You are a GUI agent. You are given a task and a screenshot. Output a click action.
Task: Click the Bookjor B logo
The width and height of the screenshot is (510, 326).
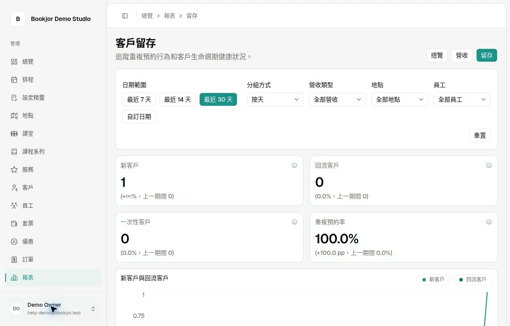tap(18, 19)
